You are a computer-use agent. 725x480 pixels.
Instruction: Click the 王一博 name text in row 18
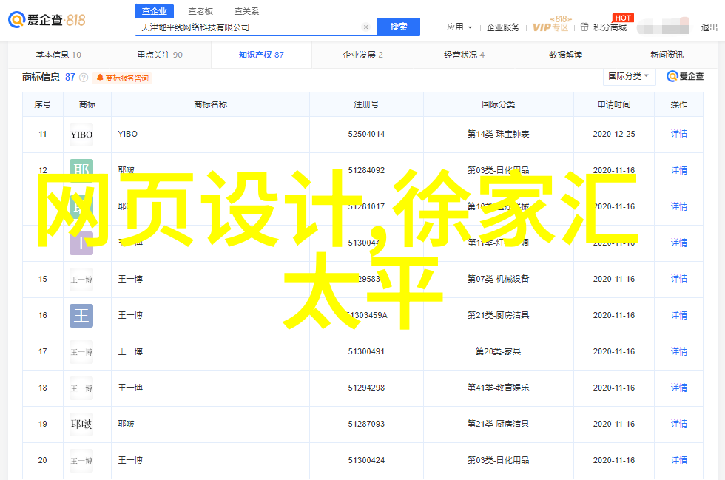(130, 388)
